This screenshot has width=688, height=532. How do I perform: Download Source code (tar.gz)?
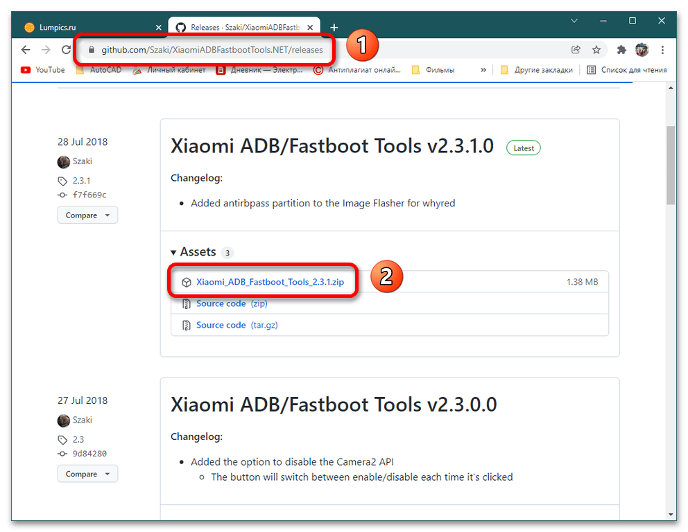click(237, 325)
